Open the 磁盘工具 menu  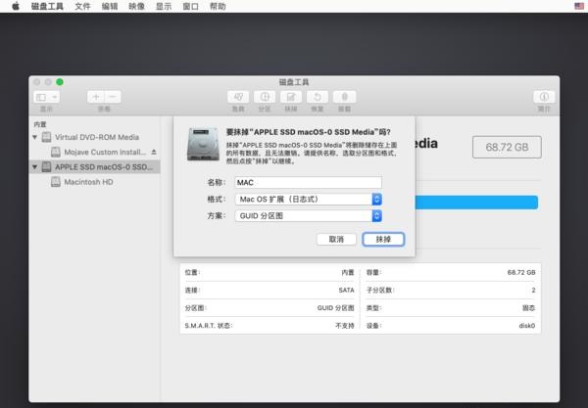tap(47, 7)
